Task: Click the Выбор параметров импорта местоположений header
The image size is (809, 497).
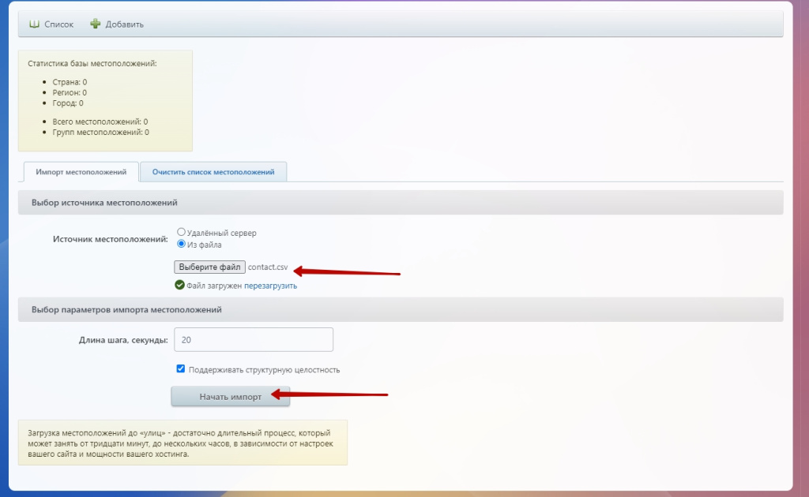Action: click(x=126, y=310)
